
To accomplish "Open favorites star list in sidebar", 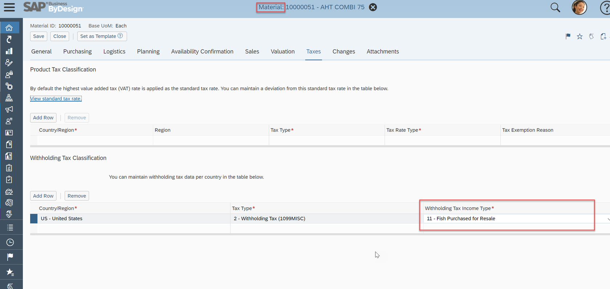I will (x=10, y=272).
